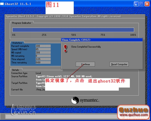Click the red exclamation warning icon
This screenshot has height=121, width=151.
click(65, 49)
